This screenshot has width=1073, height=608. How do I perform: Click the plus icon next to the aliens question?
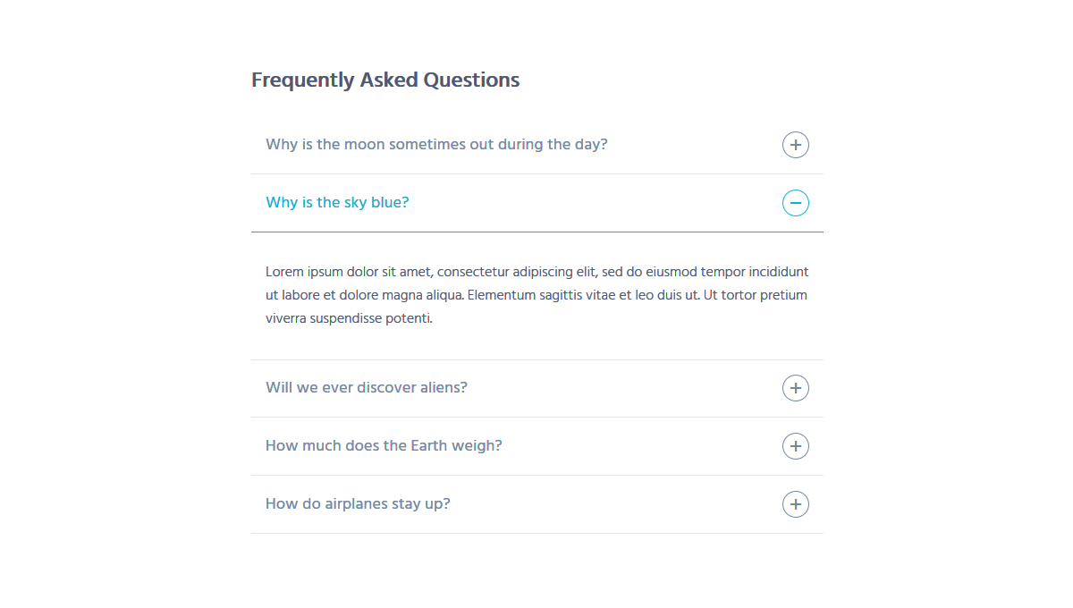tap(795, 387)
